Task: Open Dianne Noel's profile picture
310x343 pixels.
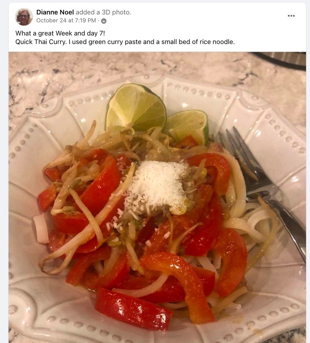Action: coord(24,17)
